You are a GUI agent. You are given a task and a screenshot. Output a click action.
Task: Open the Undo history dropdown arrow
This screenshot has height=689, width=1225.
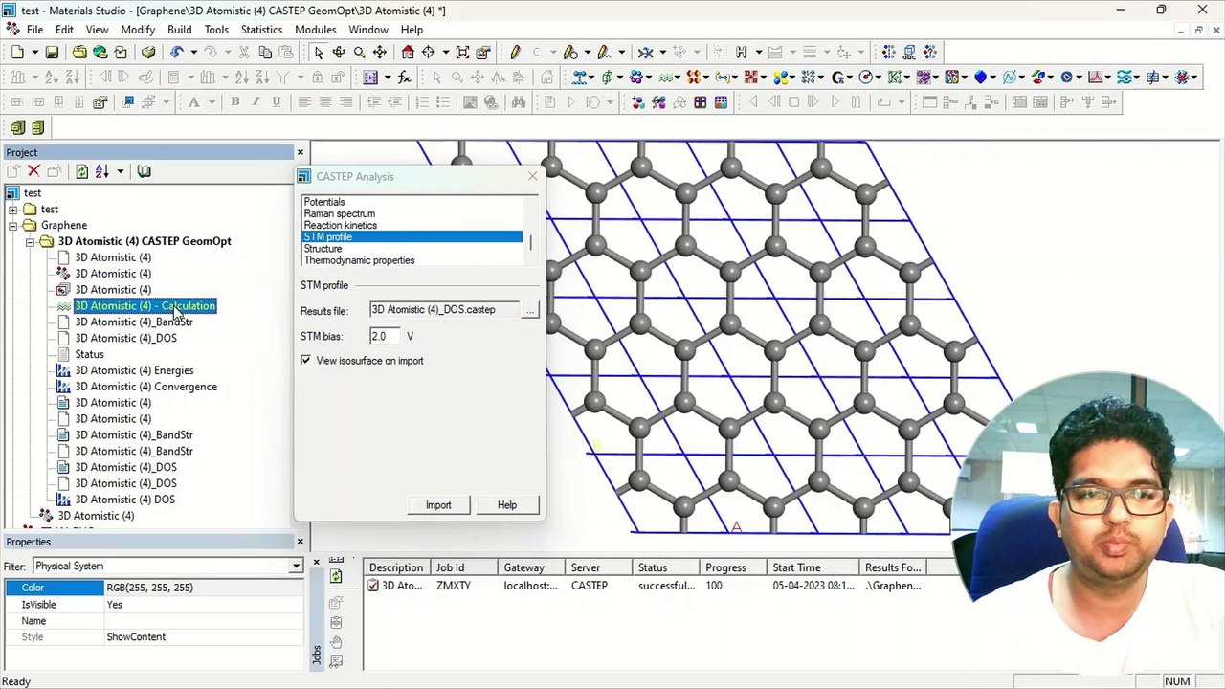192,53
